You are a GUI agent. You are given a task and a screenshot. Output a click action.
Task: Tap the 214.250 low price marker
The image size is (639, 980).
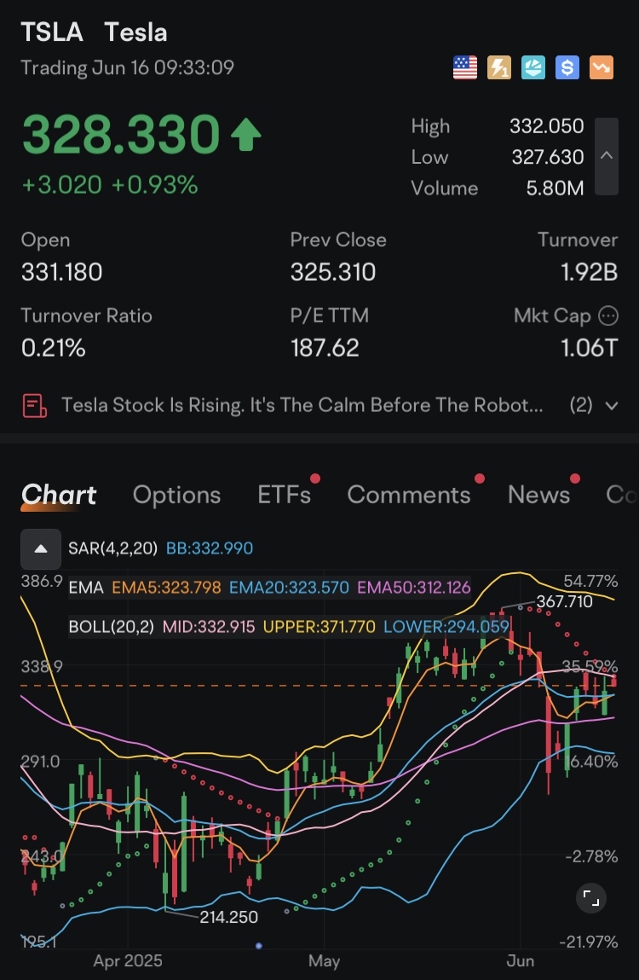[228, 917]
